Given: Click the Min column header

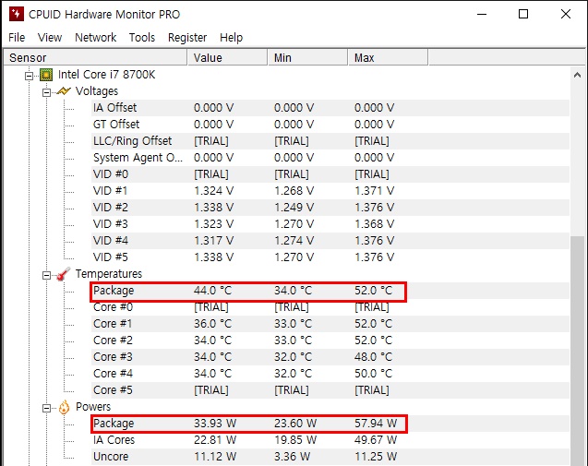Looking at the screenshot, I should [308, 58].
